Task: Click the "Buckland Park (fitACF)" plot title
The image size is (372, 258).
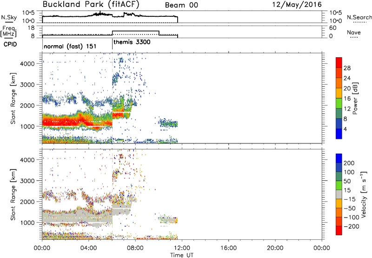Action: (91, 5)
